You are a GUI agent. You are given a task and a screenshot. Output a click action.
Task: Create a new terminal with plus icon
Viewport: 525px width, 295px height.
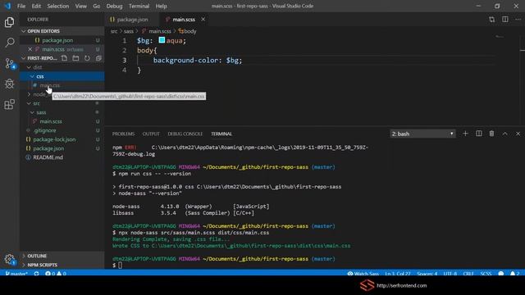click(465, 134)
